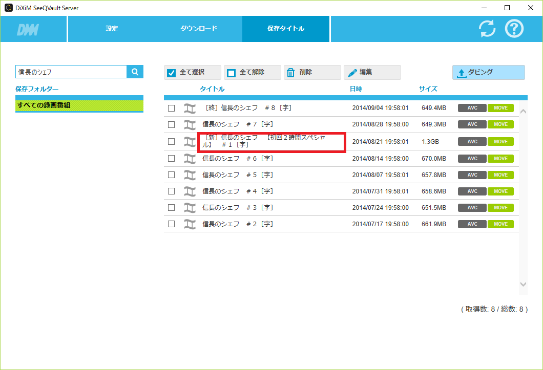Open the ダウンロード tab
Screen dimensions: 543x370
(x=199, y=29)
